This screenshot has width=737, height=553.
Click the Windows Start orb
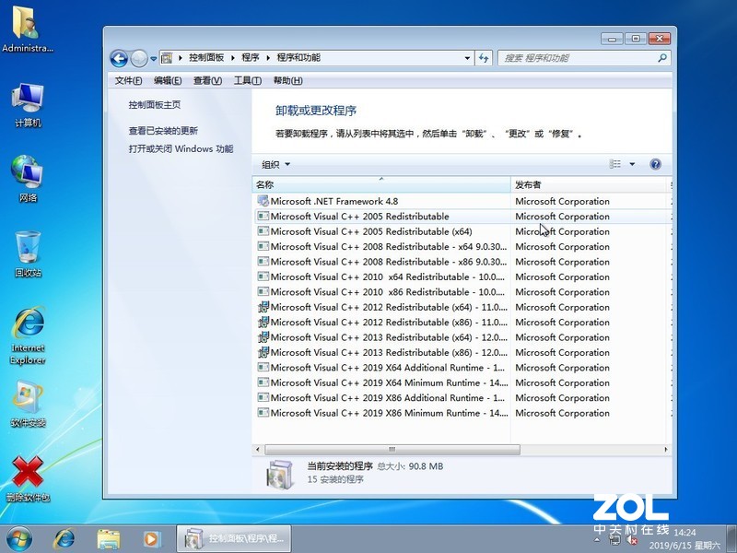pyautogui.click(x=17, y=536)
